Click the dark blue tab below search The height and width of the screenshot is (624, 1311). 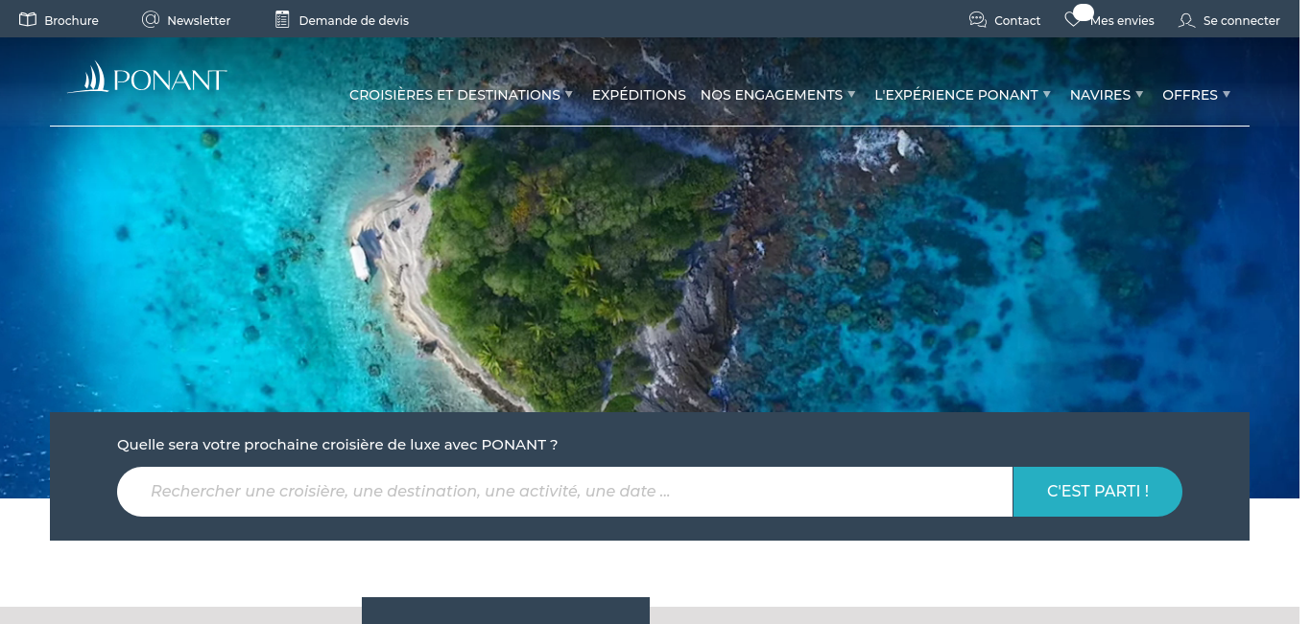pyautogui.click(x=506, y=611)
